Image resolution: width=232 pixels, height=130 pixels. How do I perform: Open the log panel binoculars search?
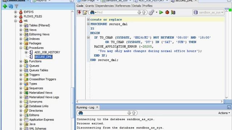pyautogui.click(x=80, y=113)
